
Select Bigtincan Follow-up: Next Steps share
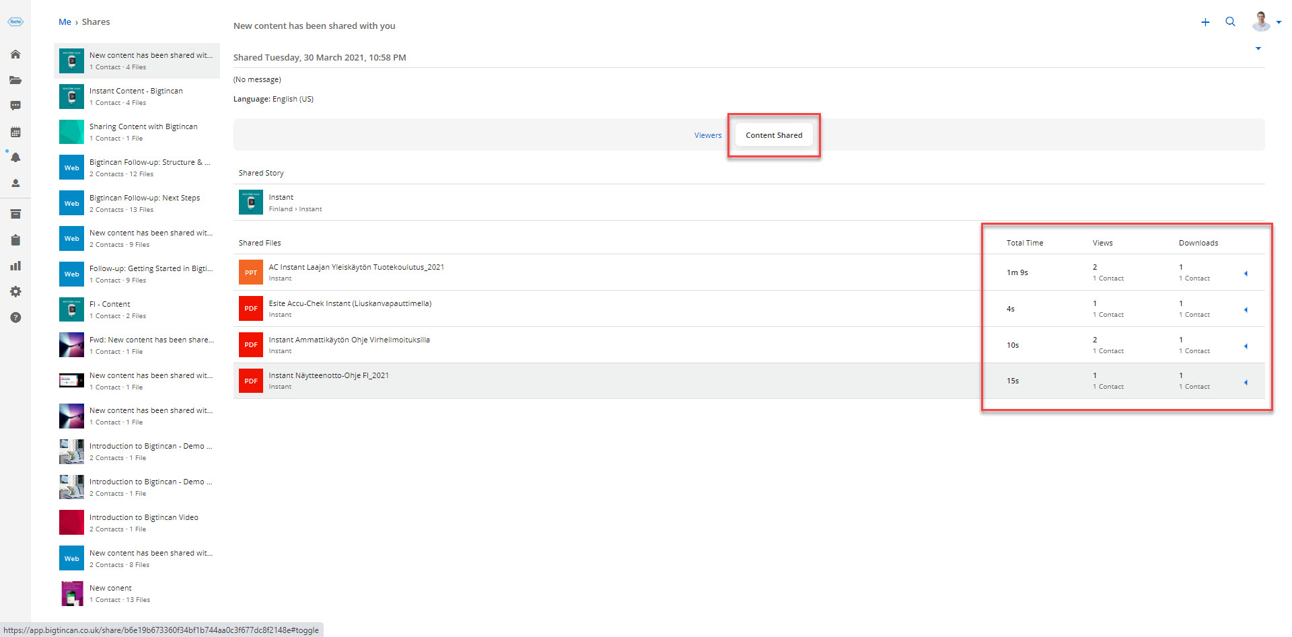click(137, 203)
